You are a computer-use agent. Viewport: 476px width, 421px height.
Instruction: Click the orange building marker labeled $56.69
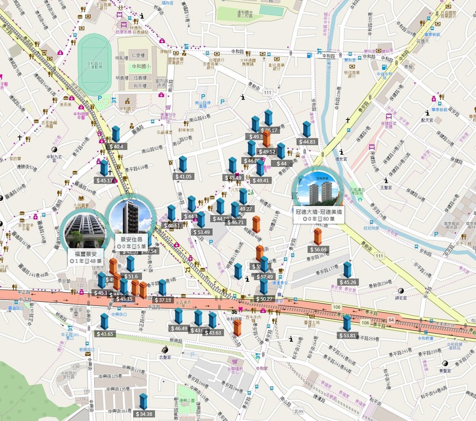click(318, 237)
